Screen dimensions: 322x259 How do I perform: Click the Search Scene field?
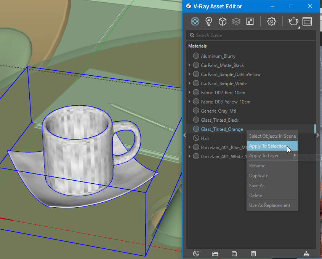pyautogui.click(x=251, y=35)
